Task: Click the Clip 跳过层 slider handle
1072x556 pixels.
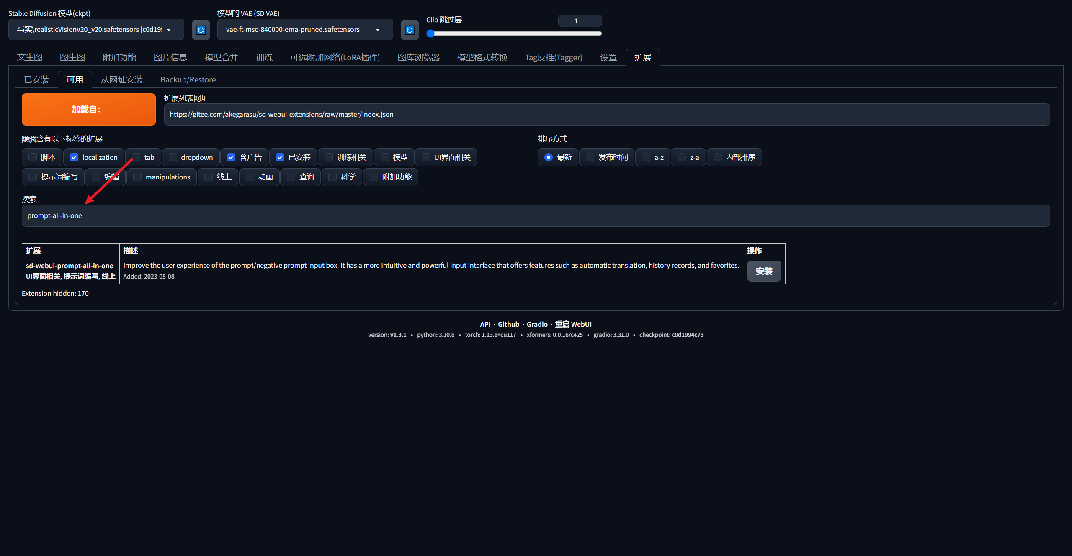Action: [430, 33]
